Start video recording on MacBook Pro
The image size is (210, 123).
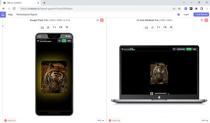(x=165, y=27)
